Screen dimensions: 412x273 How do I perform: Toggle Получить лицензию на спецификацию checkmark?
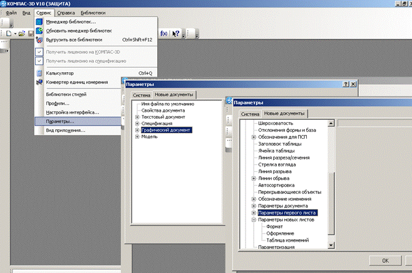click(x=39, y=61)
